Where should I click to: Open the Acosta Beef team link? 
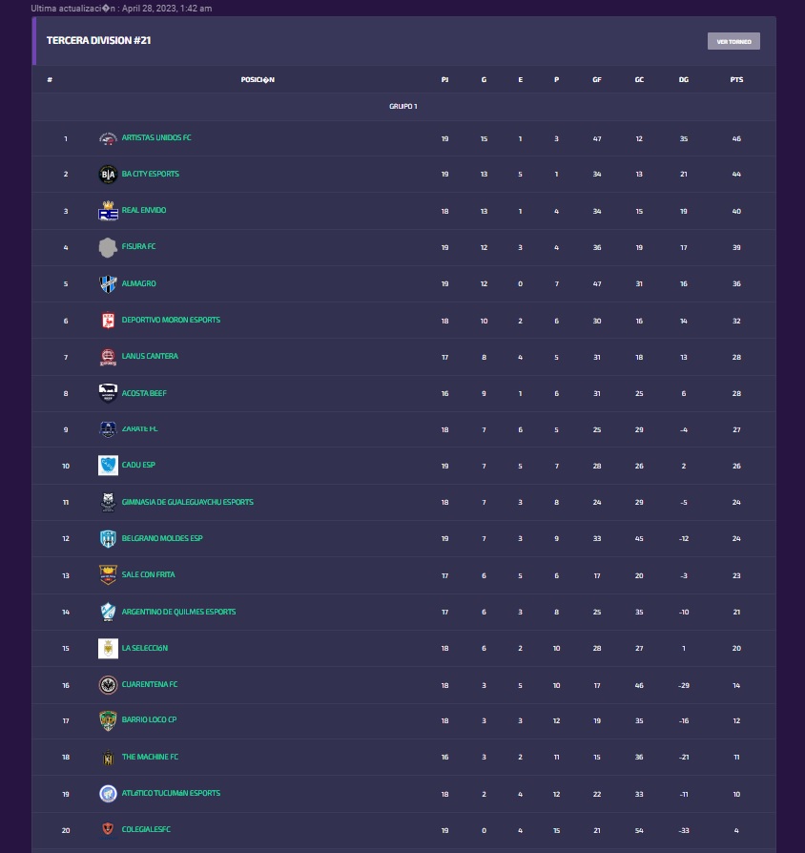coord(144,393)
